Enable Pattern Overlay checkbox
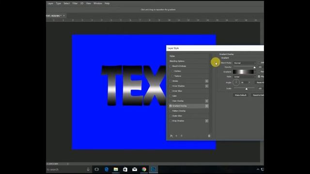The height and width of the screenshot is (174, 310). click(x=170, y=111)
